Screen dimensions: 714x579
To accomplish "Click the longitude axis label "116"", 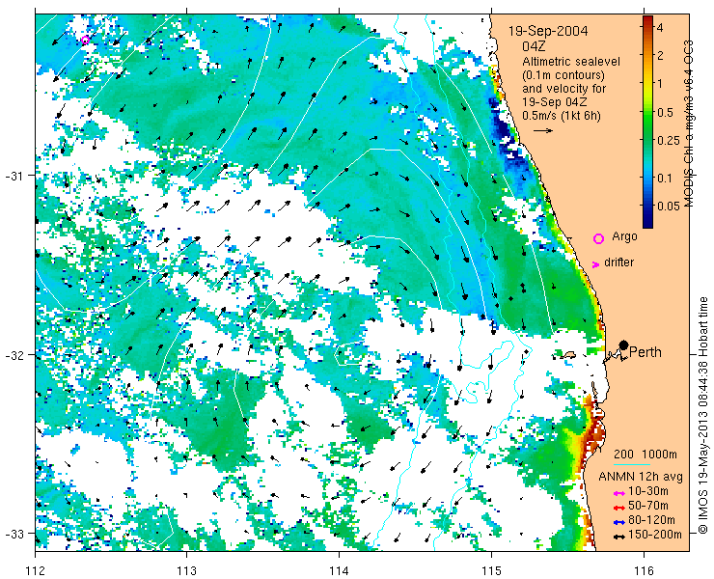I will coord(644,570).
